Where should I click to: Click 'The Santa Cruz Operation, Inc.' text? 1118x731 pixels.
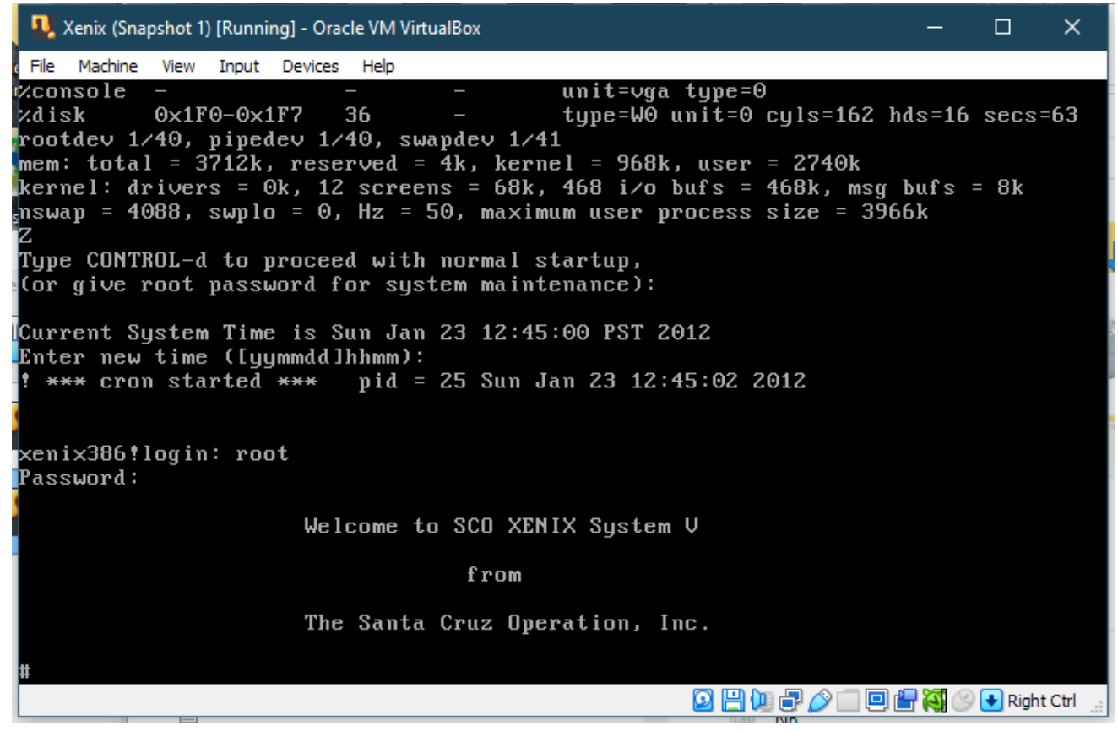click(x=506, y=624)
